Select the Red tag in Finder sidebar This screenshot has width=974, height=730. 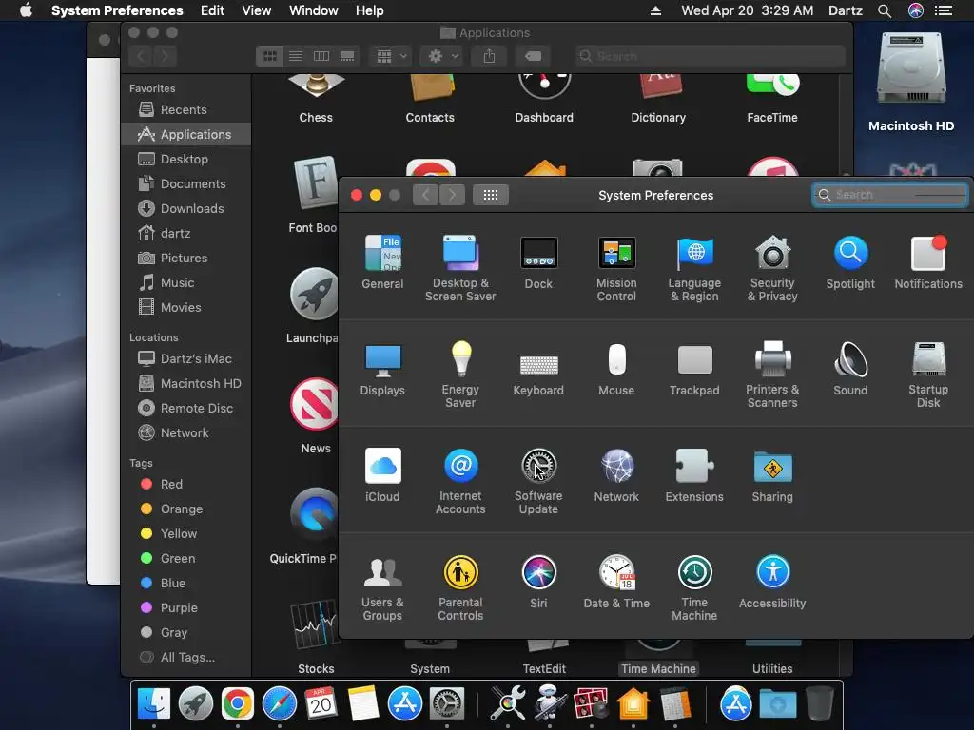[x=186, y=484]
